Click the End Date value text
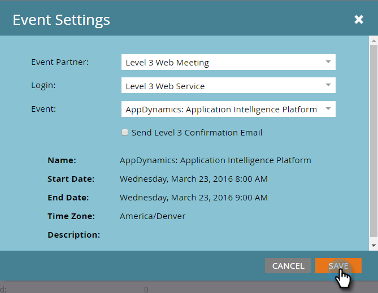 193,198
